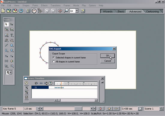Select the bracketed arrow tool in Tools
Image resolution: width=165 pixels, height=116 pixels.
[x=6, y=61]
